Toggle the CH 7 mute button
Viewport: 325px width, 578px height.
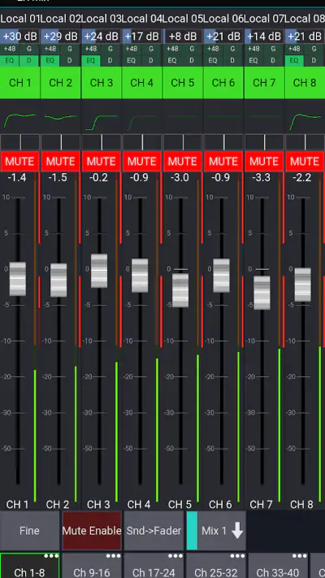point(264,161)
